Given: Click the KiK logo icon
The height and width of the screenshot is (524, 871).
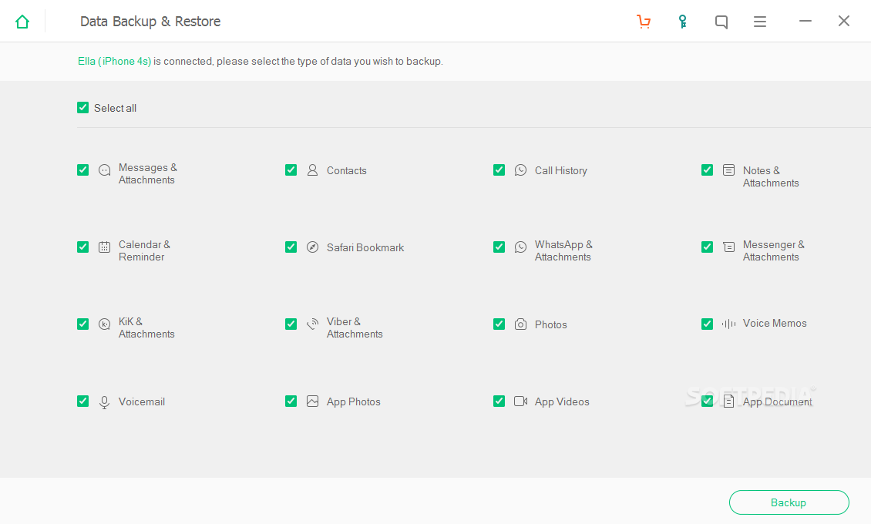Looking at the screenshot, I should pyautogui.click(x=104, y=324).
